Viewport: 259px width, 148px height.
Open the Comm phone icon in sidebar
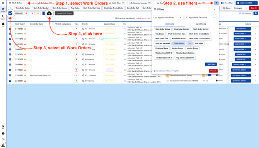(x=3, y=17)
